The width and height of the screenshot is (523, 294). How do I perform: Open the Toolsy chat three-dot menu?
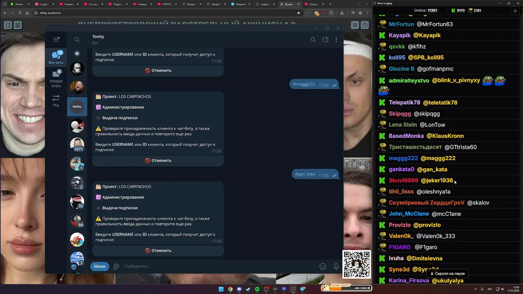coord(336,40)
